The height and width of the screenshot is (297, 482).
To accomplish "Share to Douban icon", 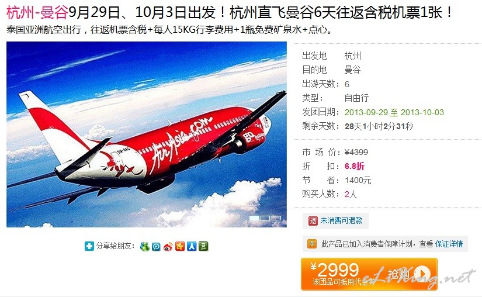I will click(203, 246).
